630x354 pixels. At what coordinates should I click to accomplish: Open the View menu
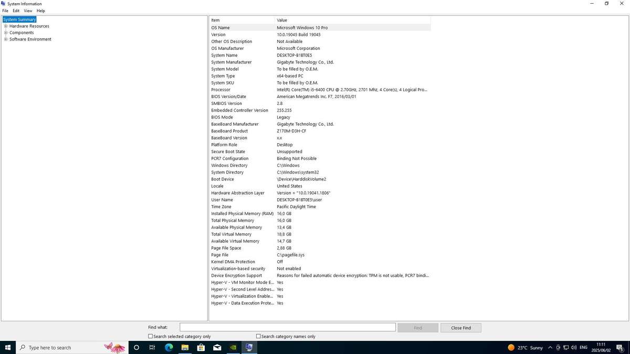point(28,10)
